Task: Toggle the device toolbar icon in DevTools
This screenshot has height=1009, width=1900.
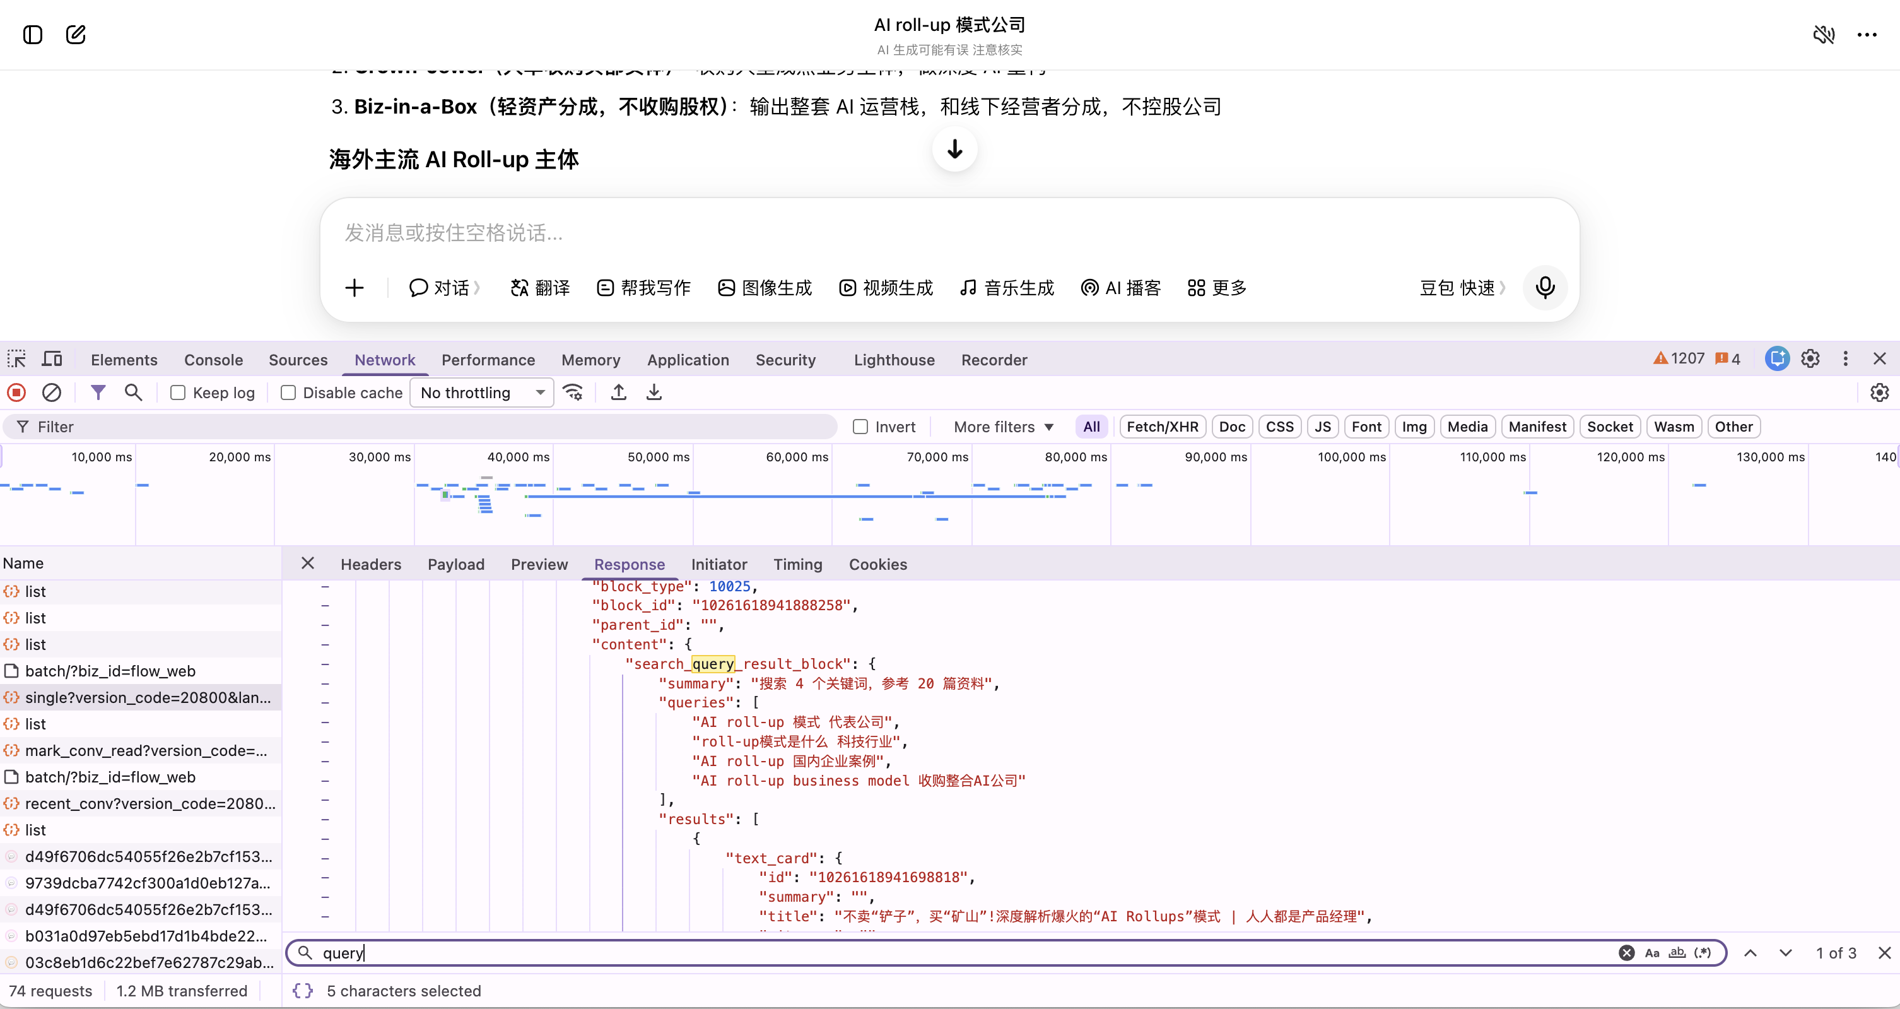Action: coord(52,359)
